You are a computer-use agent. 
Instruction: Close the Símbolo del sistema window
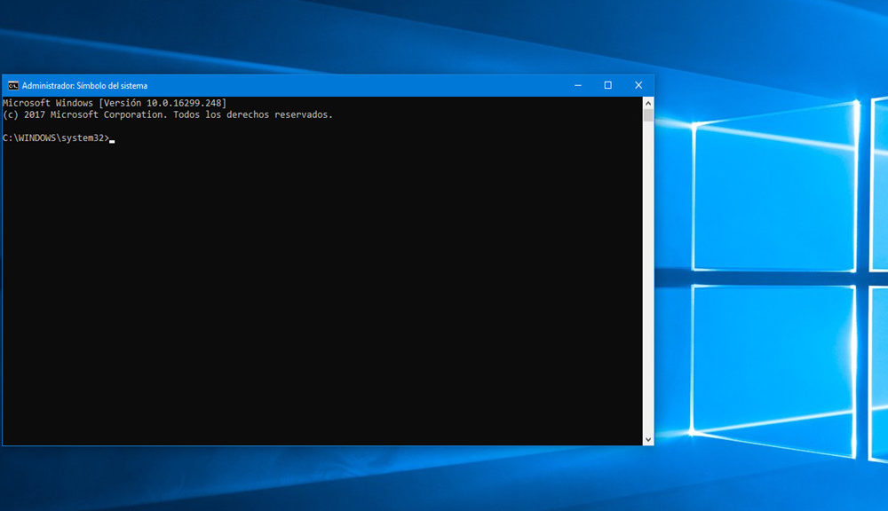coord(638,85)
